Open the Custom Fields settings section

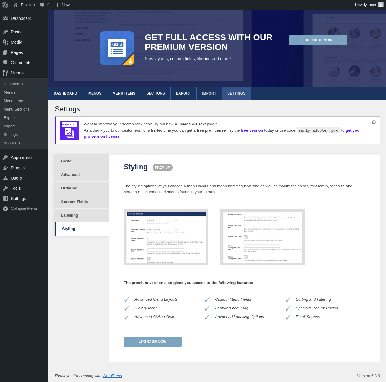(x=82, y=202)
